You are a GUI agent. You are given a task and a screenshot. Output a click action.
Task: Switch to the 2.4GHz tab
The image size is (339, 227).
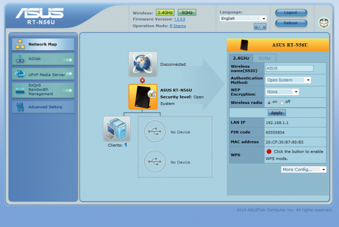(x=241, y=58)
